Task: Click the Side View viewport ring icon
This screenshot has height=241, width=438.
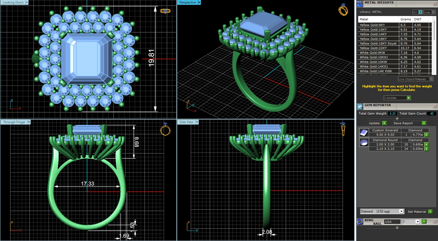Action: [x=343, y=129]
